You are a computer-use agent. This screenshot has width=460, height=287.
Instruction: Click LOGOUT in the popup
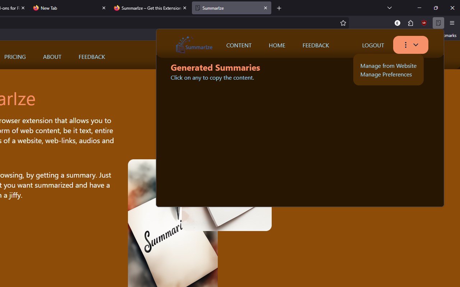pyautogui.click(x=373, y=45)
